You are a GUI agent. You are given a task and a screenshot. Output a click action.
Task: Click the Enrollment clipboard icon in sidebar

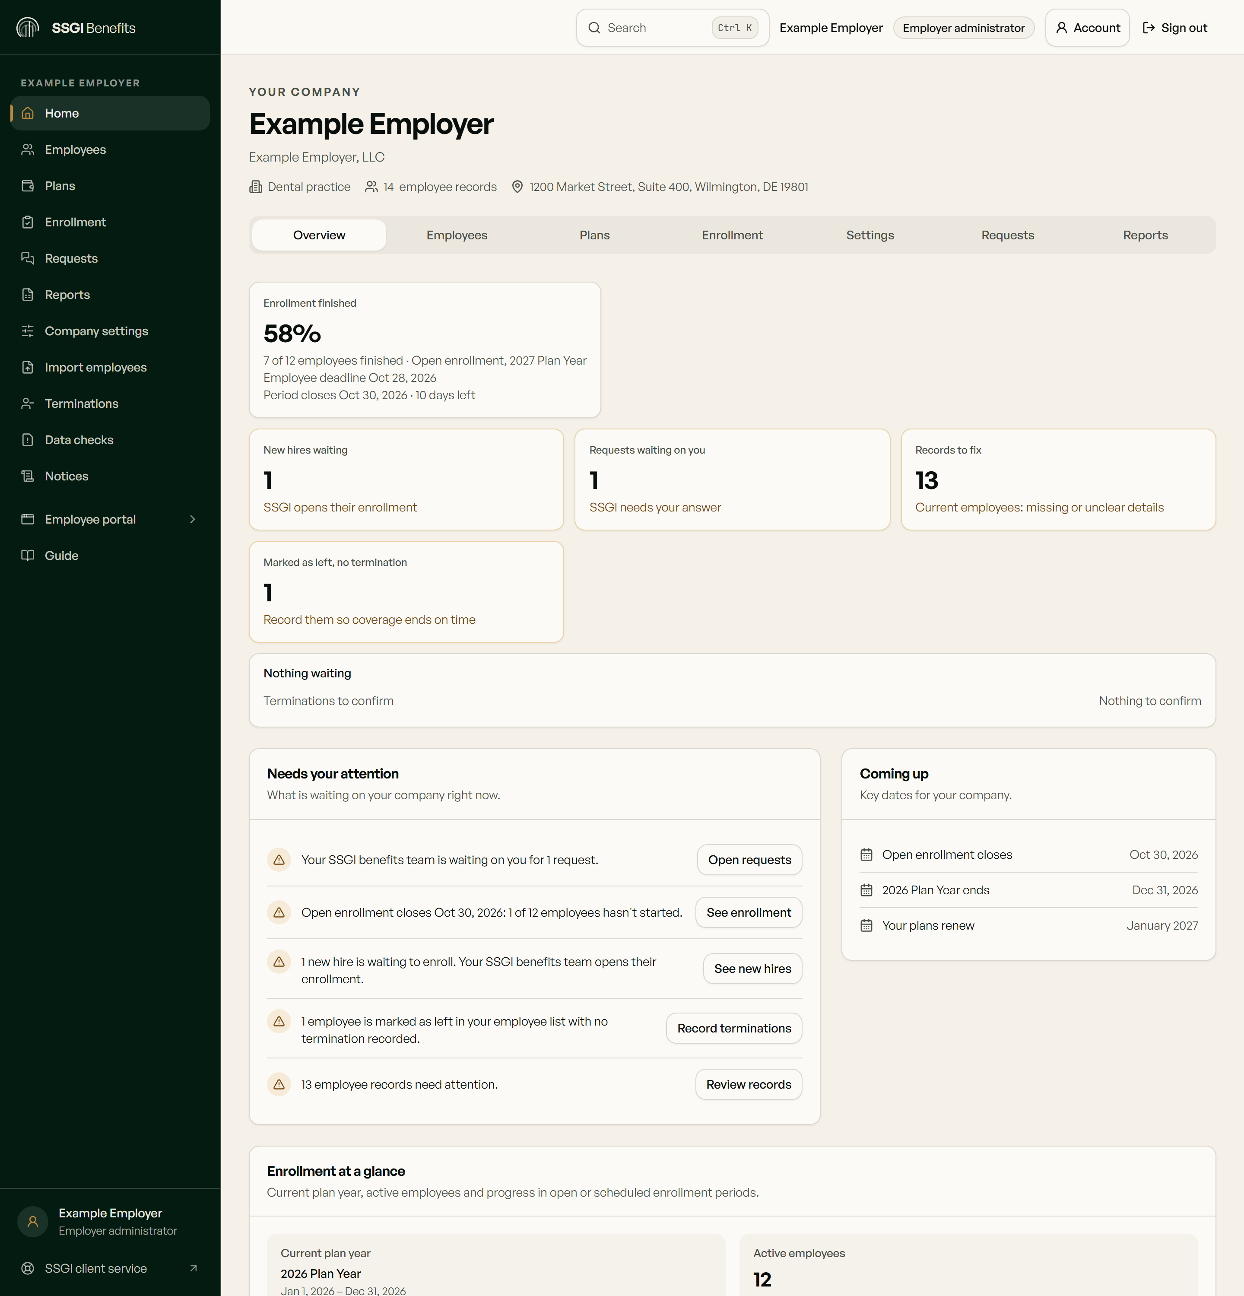[x=28, y=222]
